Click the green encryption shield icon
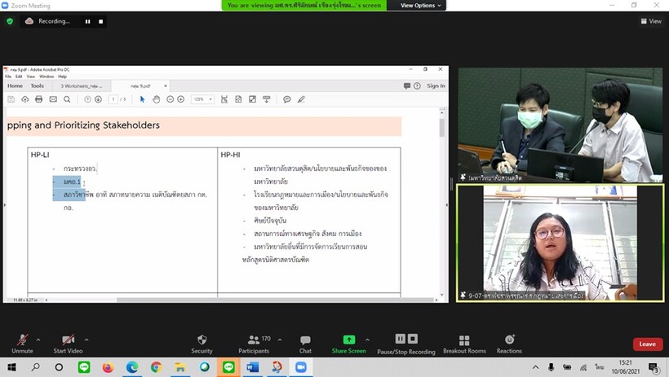The image size is (669, 377). point(10,21)
